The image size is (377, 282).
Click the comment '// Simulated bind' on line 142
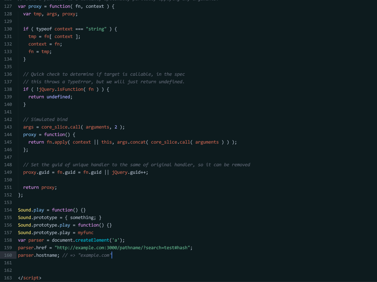pos(45,119)
